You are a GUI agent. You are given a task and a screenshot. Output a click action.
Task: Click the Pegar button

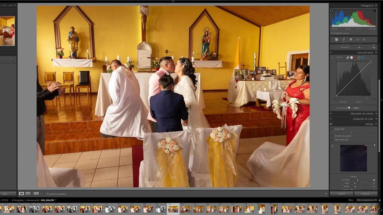pyautogui.click(x=5, y=194)
